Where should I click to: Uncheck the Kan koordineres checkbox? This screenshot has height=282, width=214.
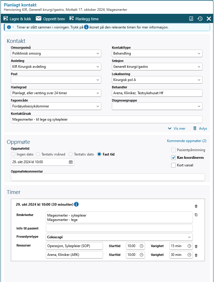click(x=173, y=158)
